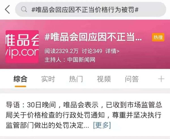Image resolution: width=170 pixels, height=139 pixels.
Task: Click the 导语 intro paragraph text
Action: coord(84,115)
